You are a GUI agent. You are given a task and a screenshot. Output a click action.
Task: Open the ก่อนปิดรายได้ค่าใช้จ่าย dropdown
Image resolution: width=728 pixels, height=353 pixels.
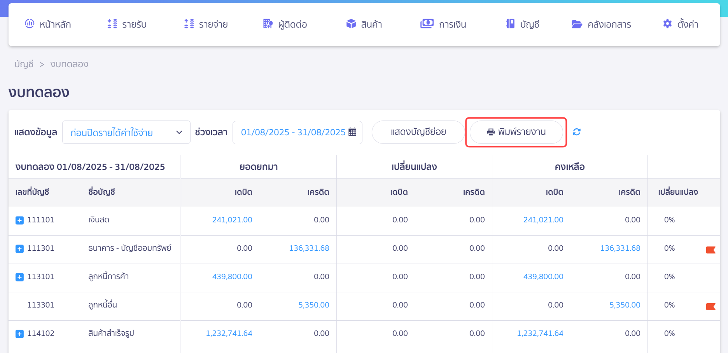(x=126, y=132)
